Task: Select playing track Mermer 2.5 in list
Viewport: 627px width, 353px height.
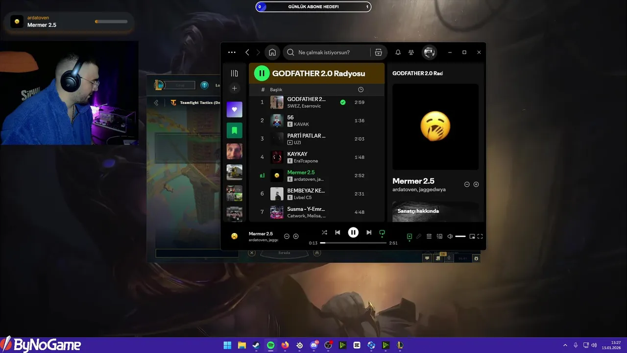Action: tap(316, 176)
